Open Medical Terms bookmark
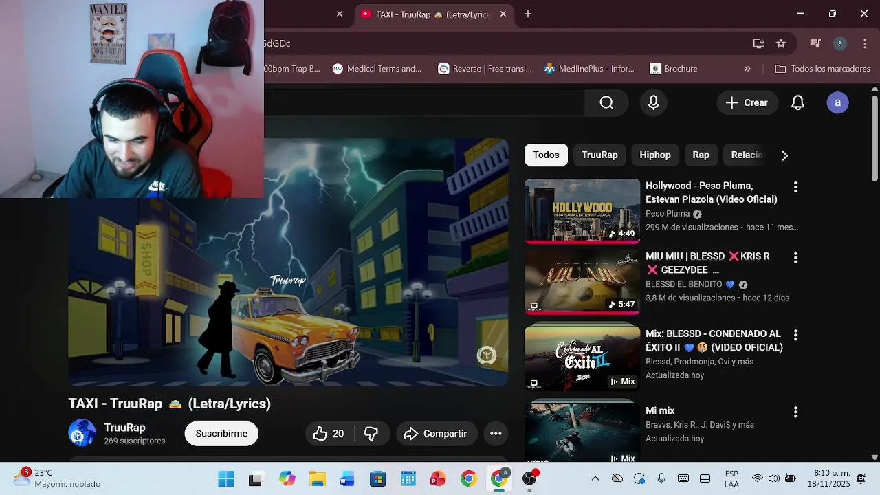Screen dimensions: 880x495 (x=377, y=69)
